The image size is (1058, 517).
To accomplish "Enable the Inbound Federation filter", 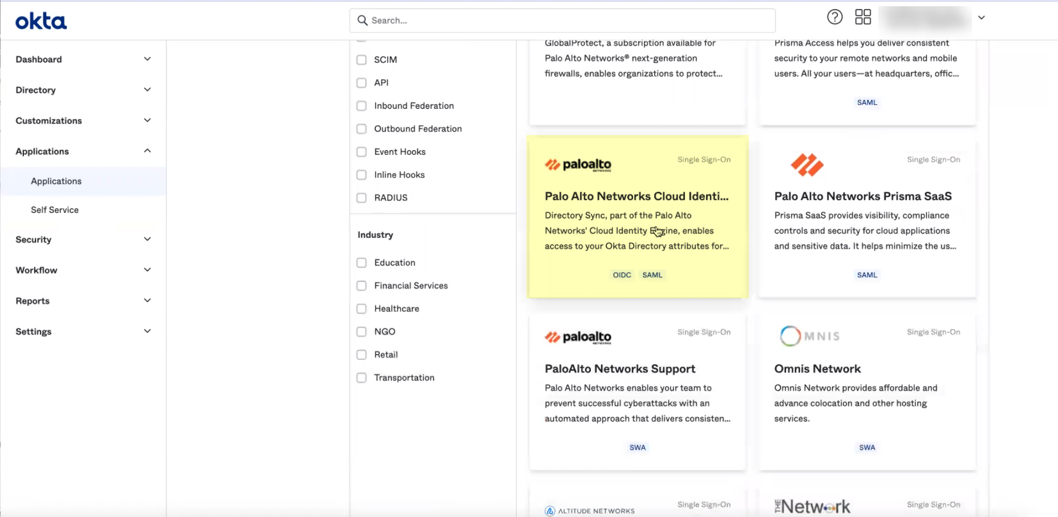I will point(361,106).
